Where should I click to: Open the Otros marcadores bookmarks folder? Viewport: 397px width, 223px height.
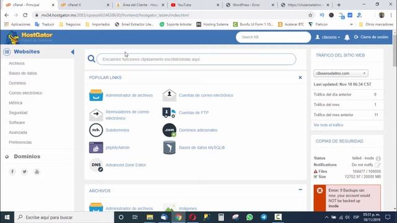click(x=377, y=24)
